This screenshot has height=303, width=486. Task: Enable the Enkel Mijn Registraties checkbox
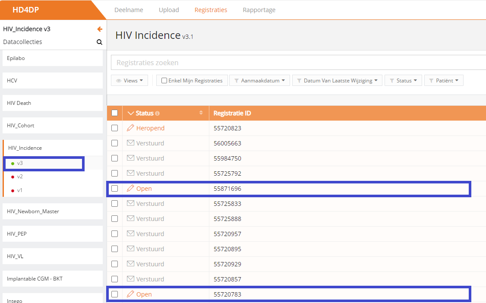pyautogui.click(x=164, y=81)
